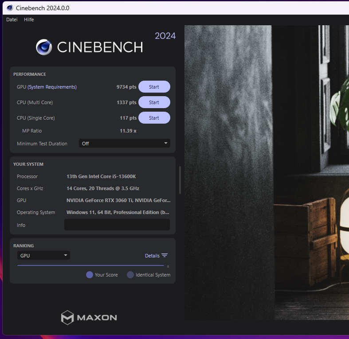Click the Identical System legend label
Screen dimensions: 349x339
click(x=153, y=275)
